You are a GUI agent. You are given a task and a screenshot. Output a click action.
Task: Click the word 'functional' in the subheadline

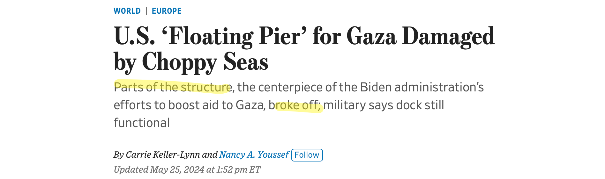tap(142, 123)
